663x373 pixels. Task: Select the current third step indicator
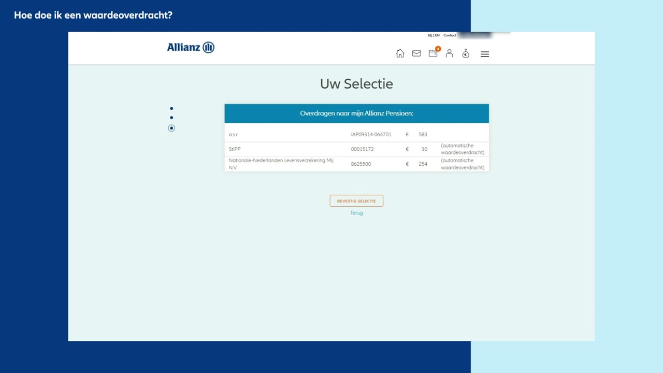click(x=171, y=128)
